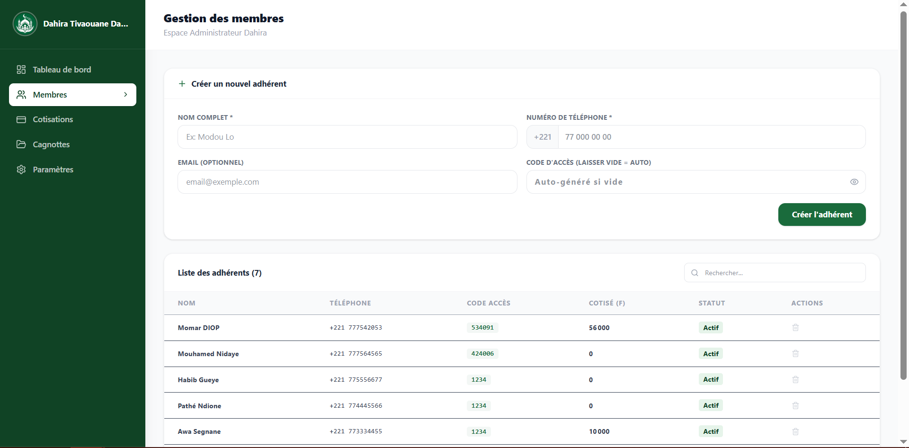The image size is (909, 448).
Task: Open the Membres menu item
Action: coord(72,95)
